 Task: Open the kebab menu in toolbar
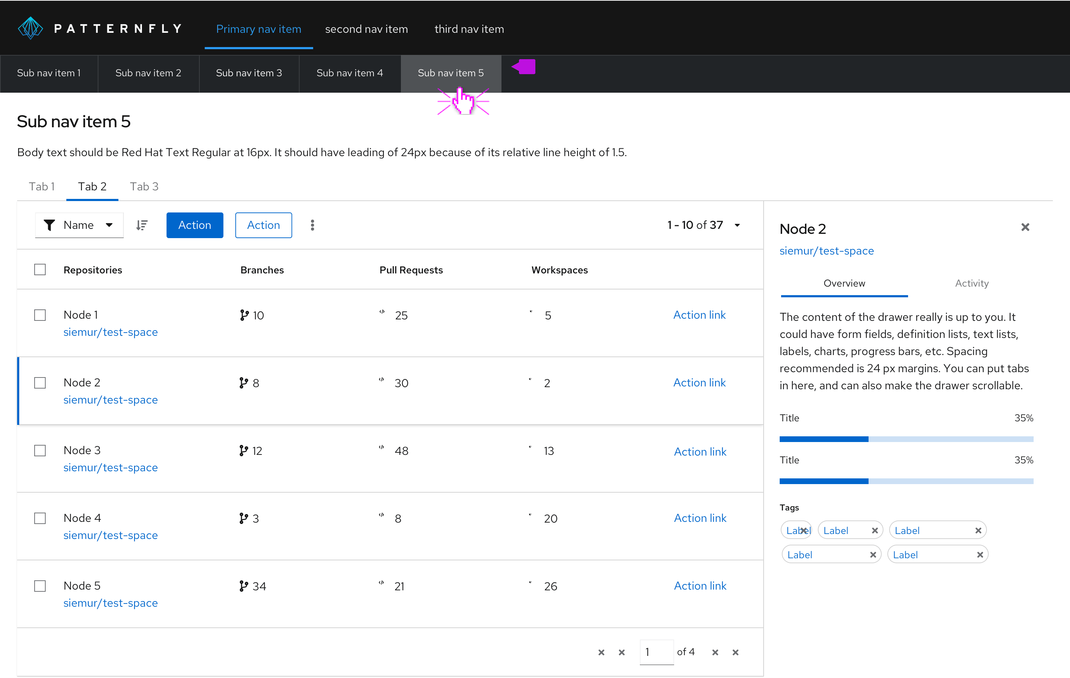tap(312, 225)
